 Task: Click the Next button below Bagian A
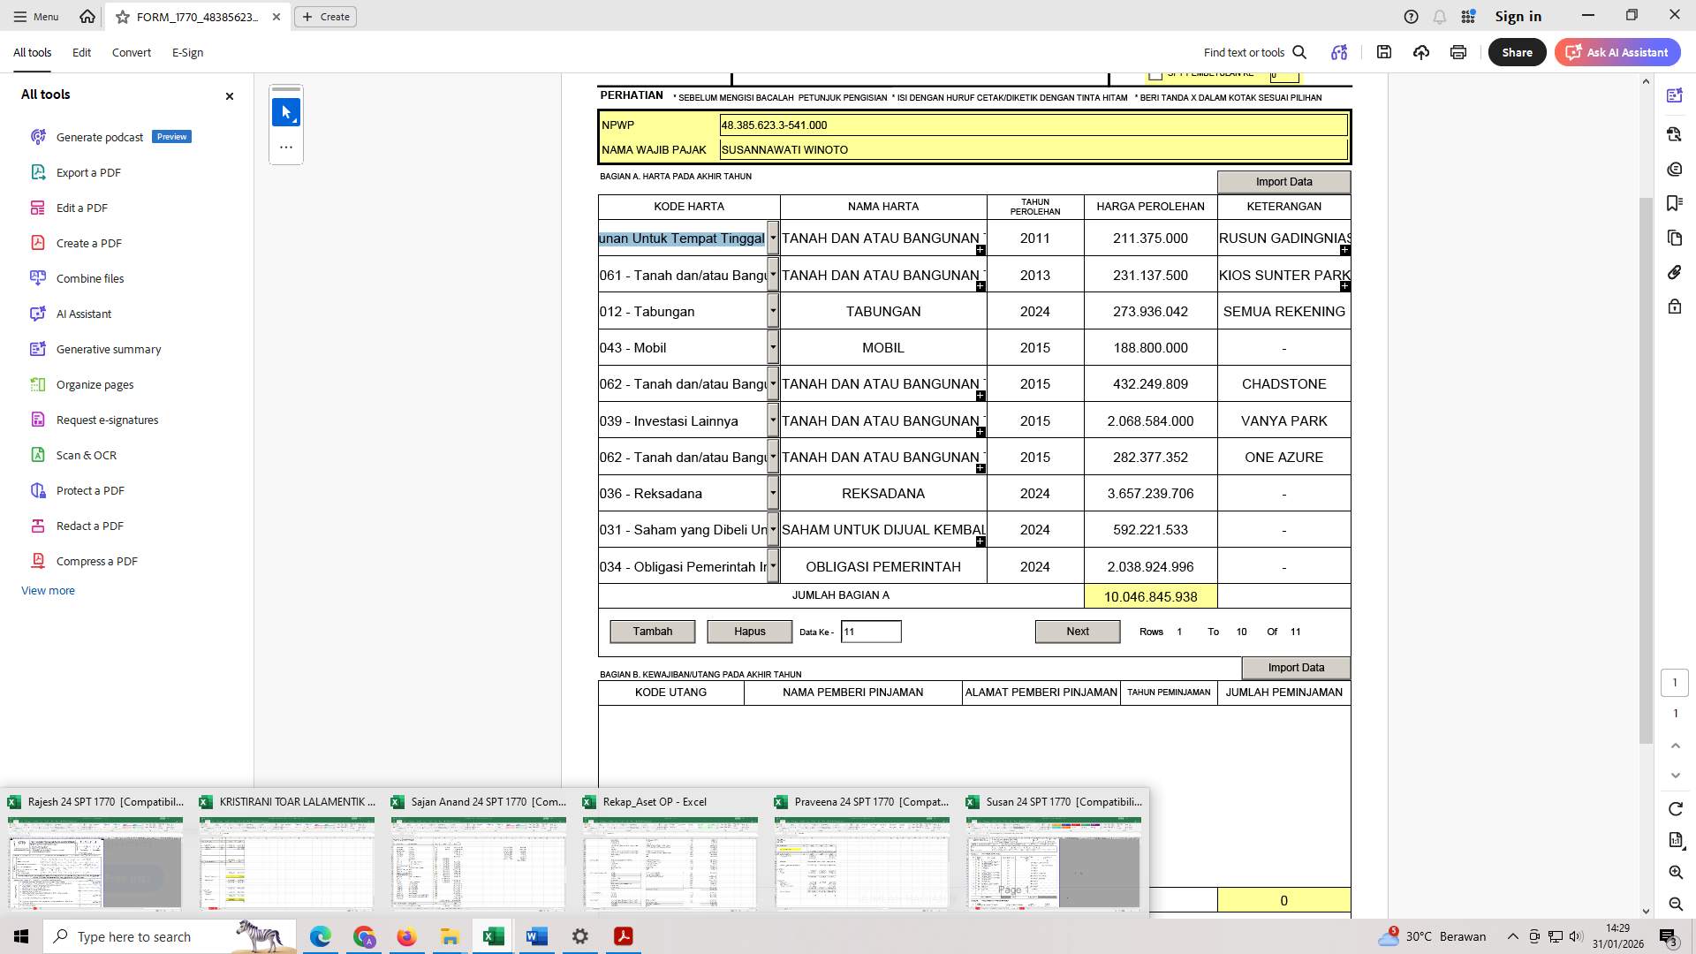1077,631
